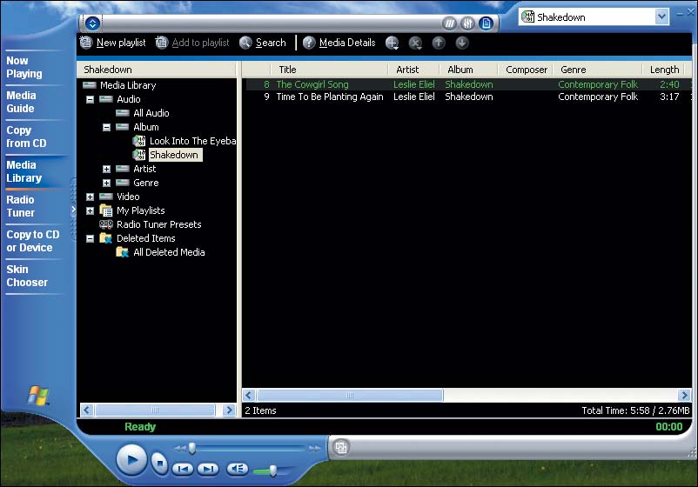The height and width of the screenshot is (487, 698).
Task: Select All Deleted Media
Action: (x=169, y=252)
